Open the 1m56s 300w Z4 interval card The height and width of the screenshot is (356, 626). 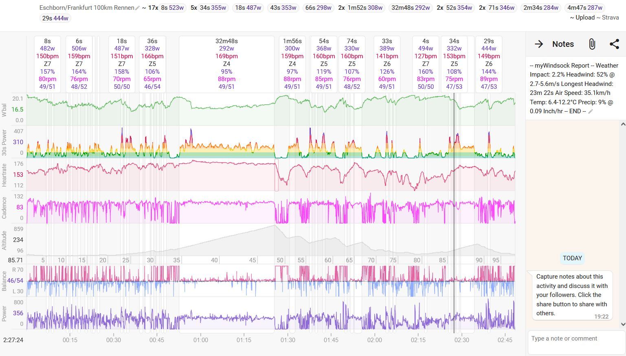tap(292, 64)
